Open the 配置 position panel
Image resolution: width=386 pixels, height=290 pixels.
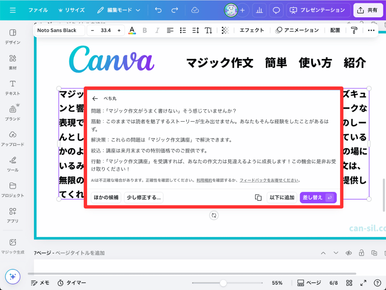coord(335,30)
